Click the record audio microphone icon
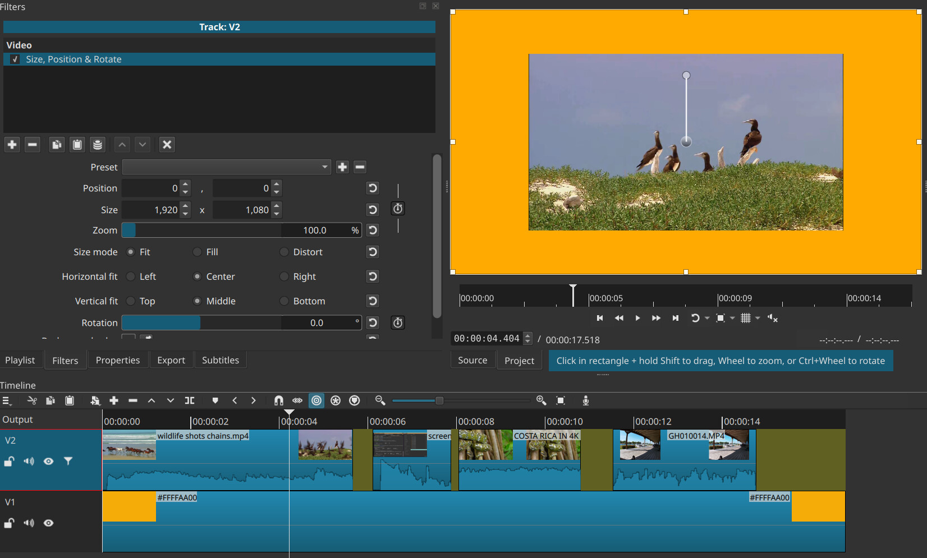 pos(585,400)
